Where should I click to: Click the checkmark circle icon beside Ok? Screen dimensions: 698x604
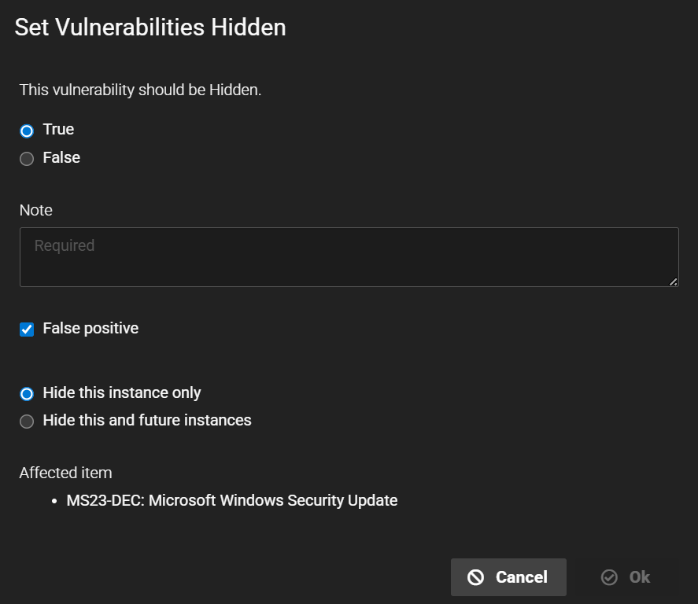click(x=609, y=577)
